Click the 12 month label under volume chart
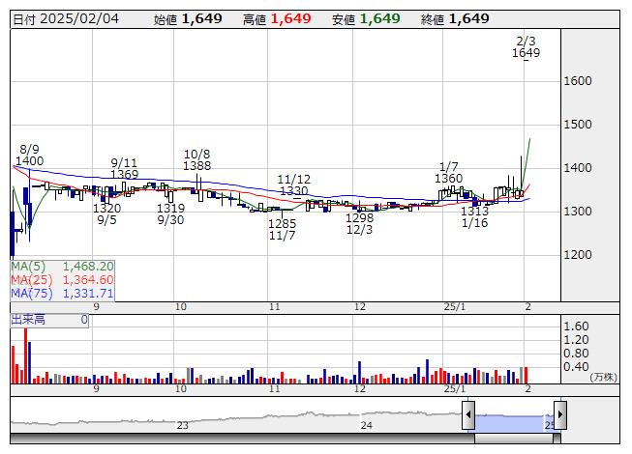Viewport: 632px width, 454px height. click(360, 389)
